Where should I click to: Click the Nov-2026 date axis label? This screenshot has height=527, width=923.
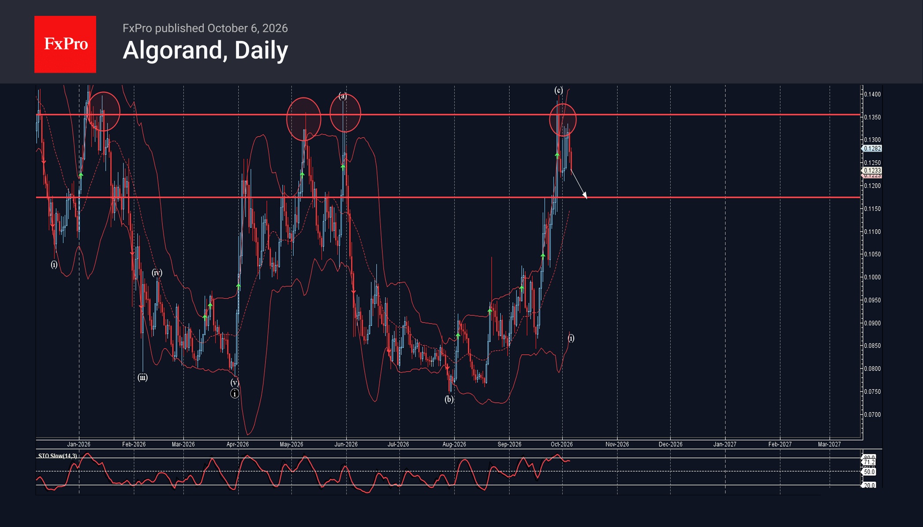click(617, 444)
